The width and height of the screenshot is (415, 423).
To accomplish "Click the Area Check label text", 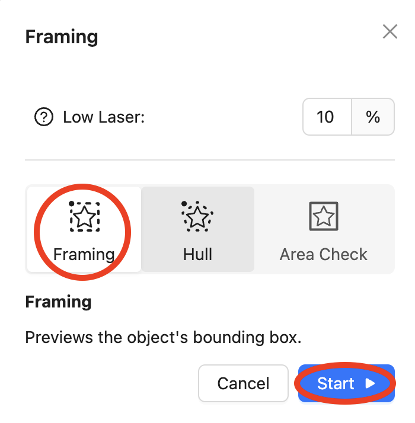I will pos(324,254).
